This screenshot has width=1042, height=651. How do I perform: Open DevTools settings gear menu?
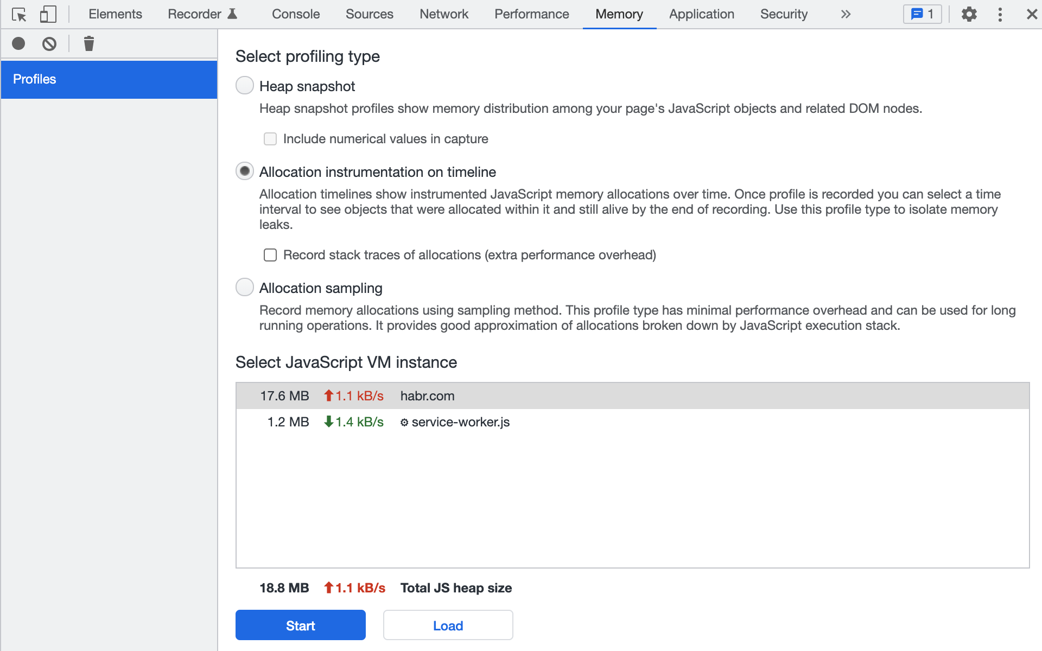[969, 14]
